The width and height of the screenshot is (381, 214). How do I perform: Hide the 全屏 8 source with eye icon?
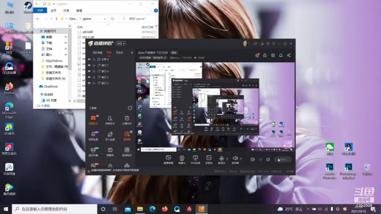pyautogui.click(x=89, y=59)
